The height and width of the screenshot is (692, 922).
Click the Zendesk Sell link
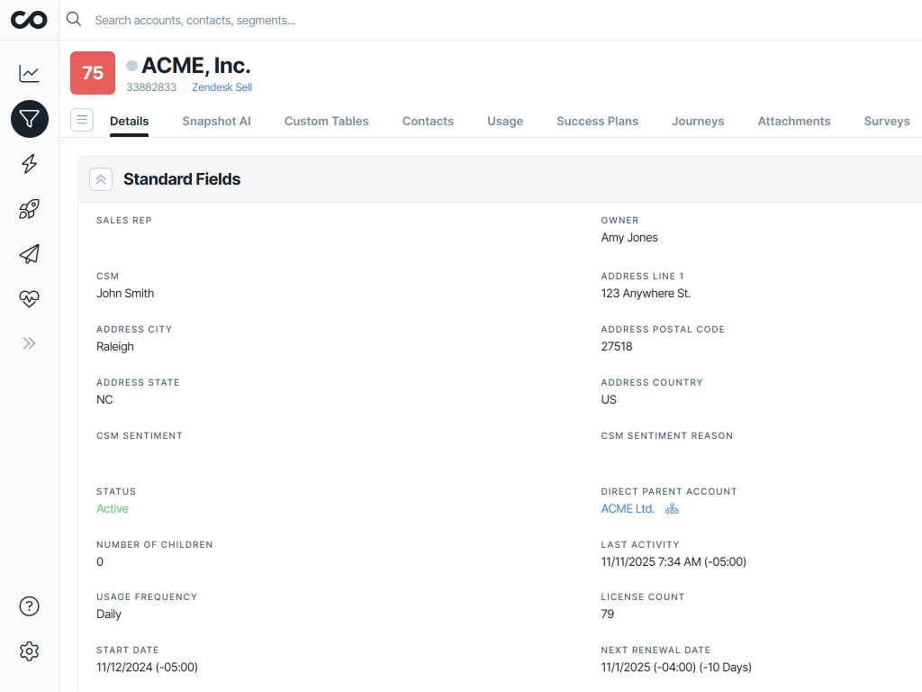(x=221, y=87)
